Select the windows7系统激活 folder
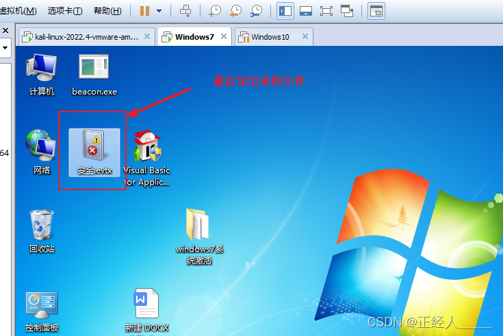The image size is (503, 336). tap(199, 237)
